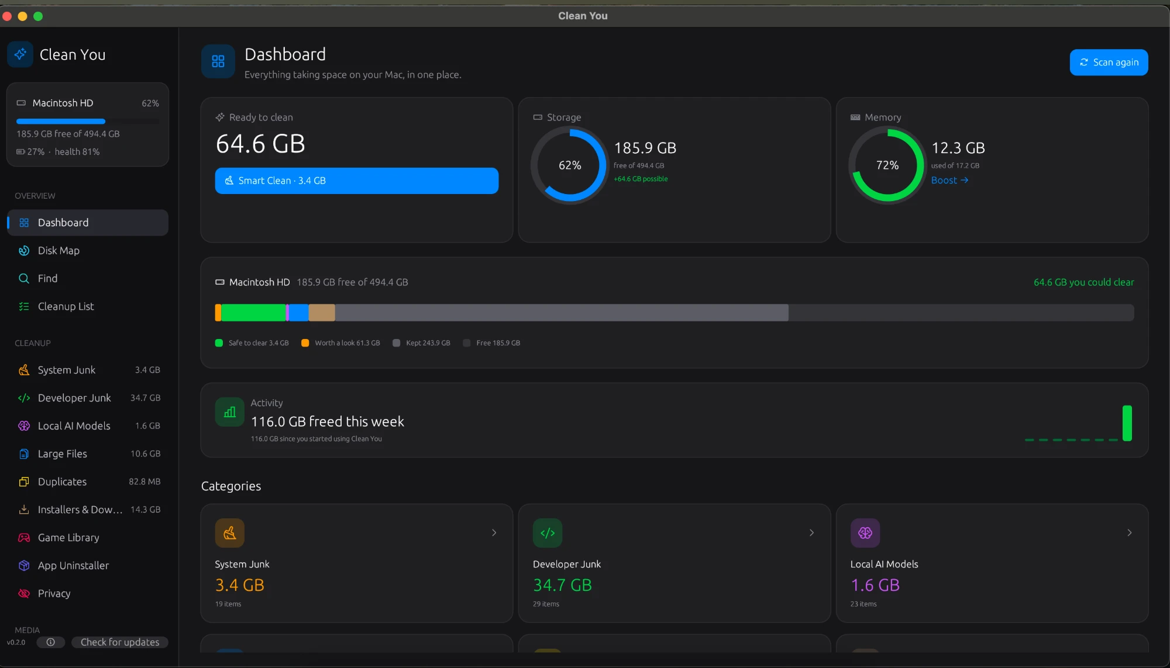Open the Disk Map sidebar icon

click(24, 251)
